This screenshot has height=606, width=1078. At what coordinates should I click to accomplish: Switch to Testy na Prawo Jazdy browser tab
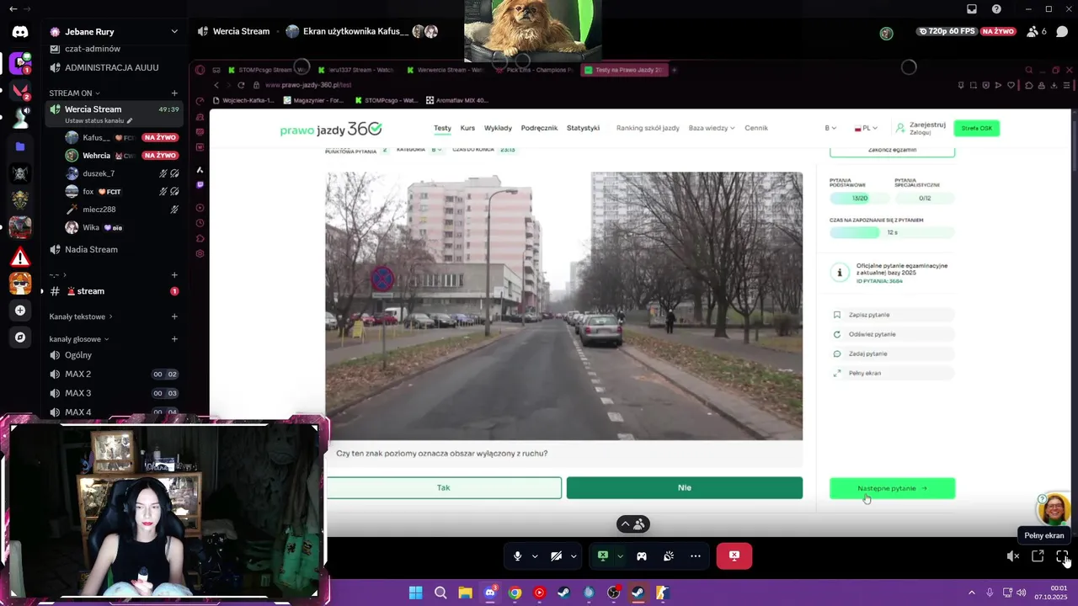tap(625, 70)
